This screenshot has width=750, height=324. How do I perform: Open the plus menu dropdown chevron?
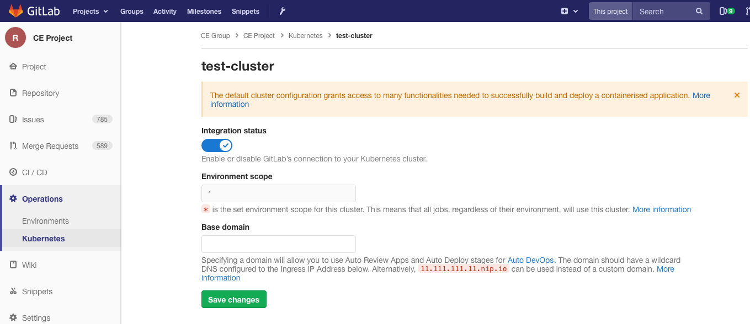click(575, 10)
